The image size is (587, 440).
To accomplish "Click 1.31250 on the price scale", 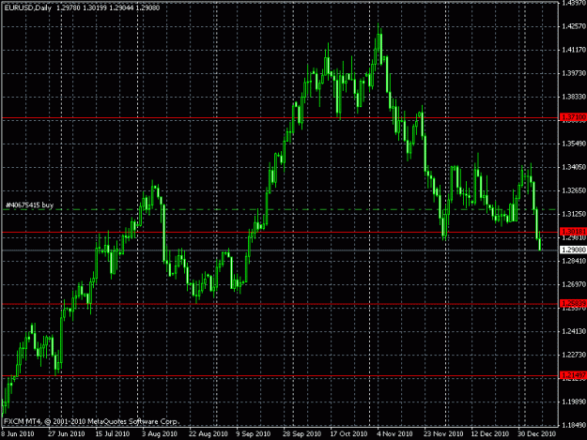I will [574, 214].
